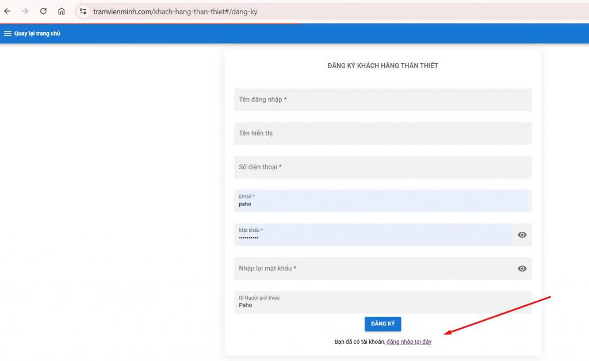Image resolution: width=589 pixels, height=361 pixels.
Task: Click the ĐĂNG KÝ KHÁCH HÀNG THÂN THIẾT heading
Action: click(x=383, y=66)
